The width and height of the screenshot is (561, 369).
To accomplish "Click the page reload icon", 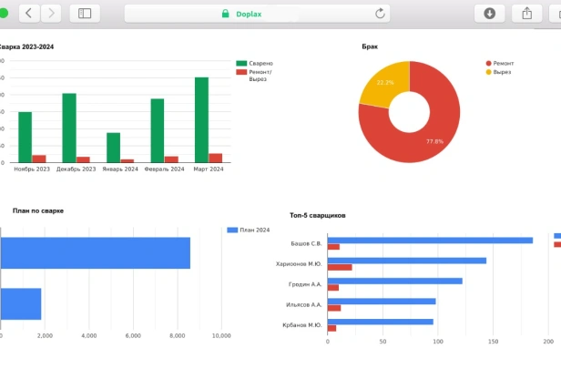I will click(380, 14).
